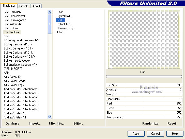
Task: Click Randomize to shuffle settings
Action: click(150, 124)
